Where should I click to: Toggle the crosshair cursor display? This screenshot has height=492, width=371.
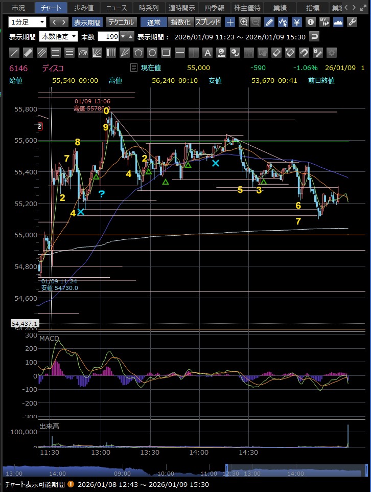[230, 22]
